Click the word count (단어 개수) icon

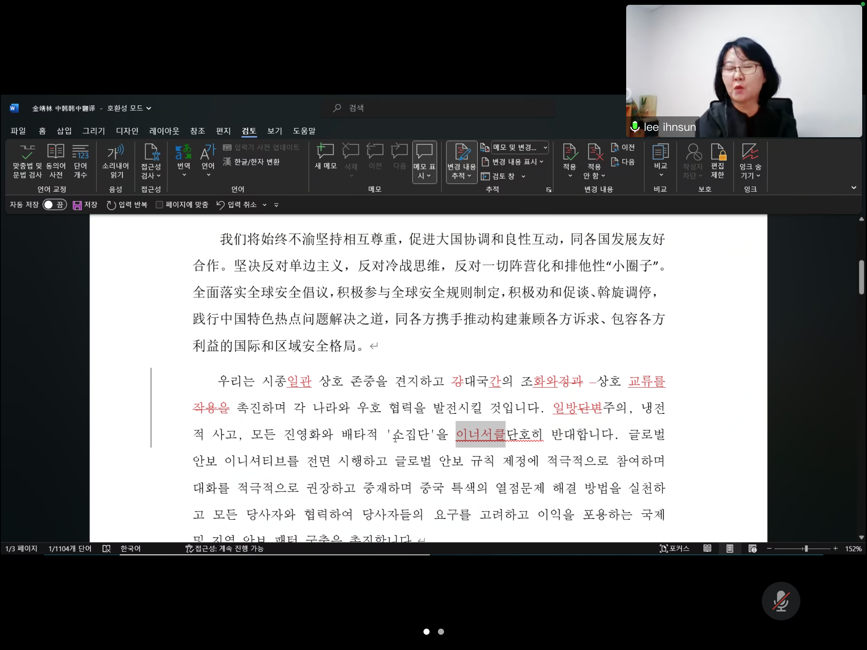coord(80,152)
